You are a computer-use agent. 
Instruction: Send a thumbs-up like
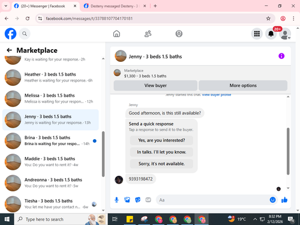284,200
